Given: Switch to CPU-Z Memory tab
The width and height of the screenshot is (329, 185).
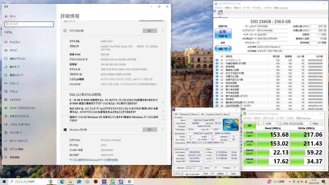Looking at the screenshot, I should pyautogui.click(x=195, y=114).
